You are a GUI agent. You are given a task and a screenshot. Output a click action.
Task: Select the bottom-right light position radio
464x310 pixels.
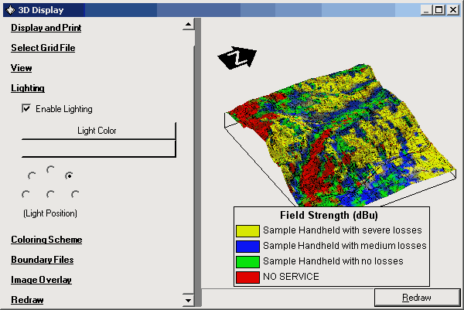75,194
